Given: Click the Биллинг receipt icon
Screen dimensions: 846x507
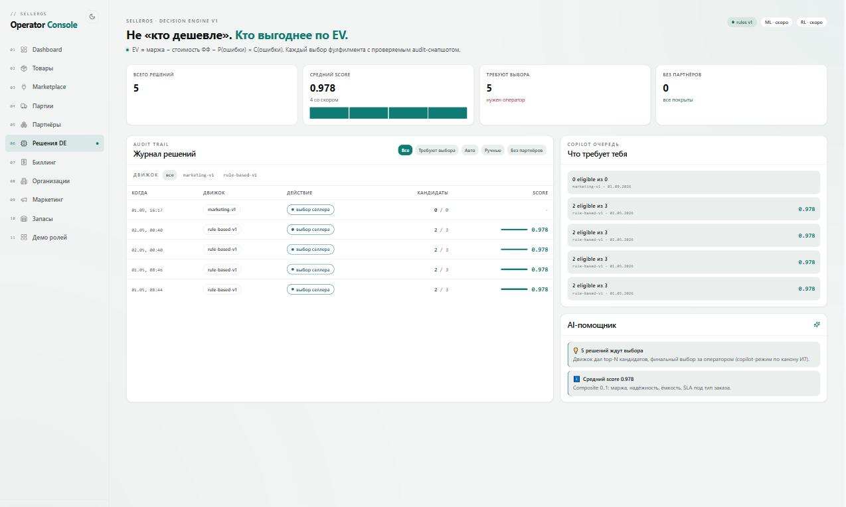Looking at the screenshot, I should pos(24,162).
